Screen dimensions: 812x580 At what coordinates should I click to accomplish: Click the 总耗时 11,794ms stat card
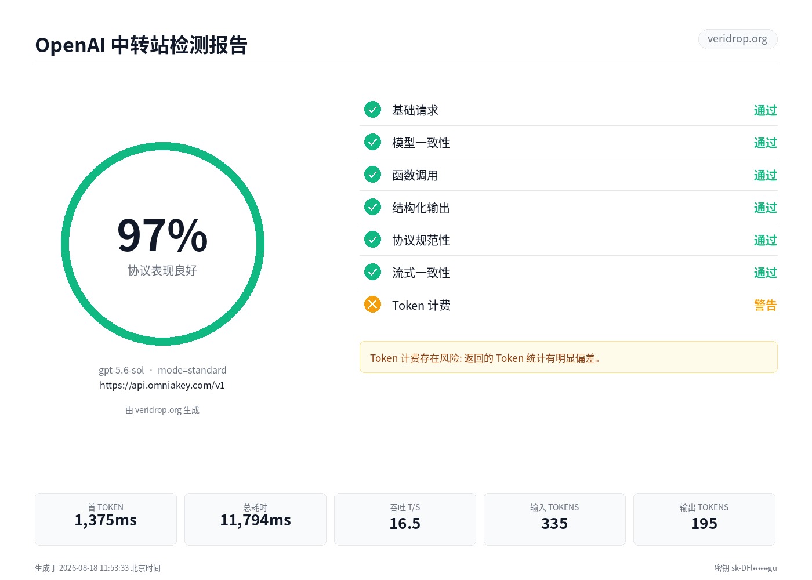(255, 519)
